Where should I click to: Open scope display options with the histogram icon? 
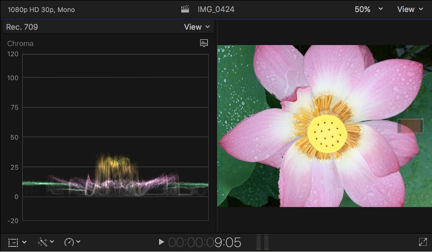204,43
